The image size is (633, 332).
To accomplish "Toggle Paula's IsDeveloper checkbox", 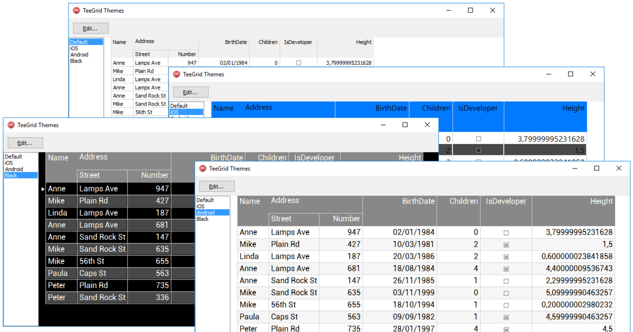I will (505, 317).
